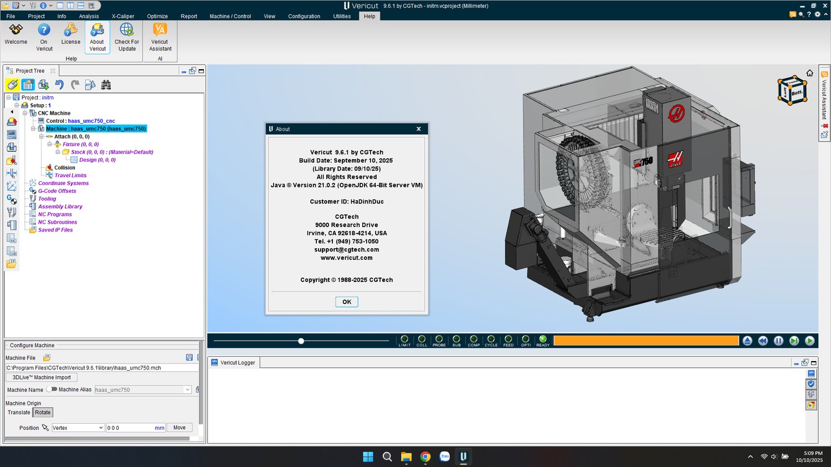The width and height of the screenshot is (831, 467).
Task: Select the Rotate button under Machine Origin
Action: (43, 412)
